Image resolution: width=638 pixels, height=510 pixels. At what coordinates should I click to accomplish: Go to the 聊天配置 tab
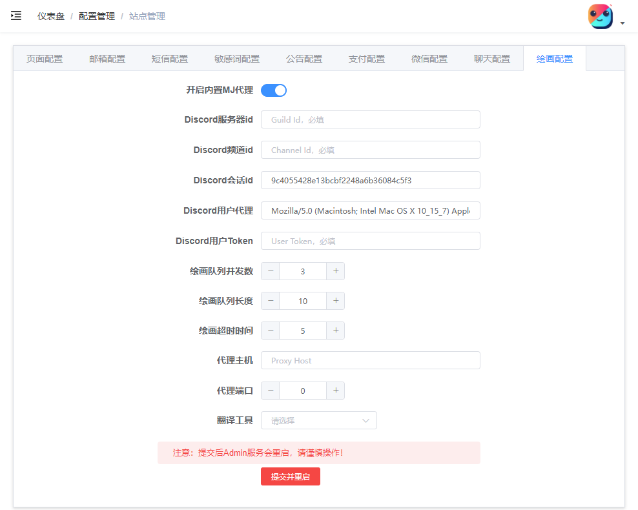click(492, 59)
